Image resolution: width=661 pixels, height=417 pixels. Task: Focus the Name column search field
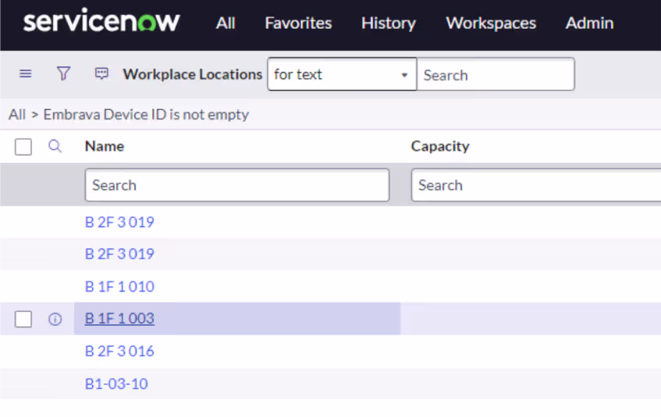click(237, 186)
